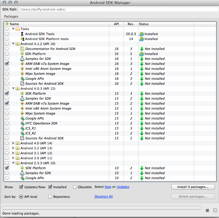Click the Tools folder icon
Screen dimensions: 219x218
18,29
